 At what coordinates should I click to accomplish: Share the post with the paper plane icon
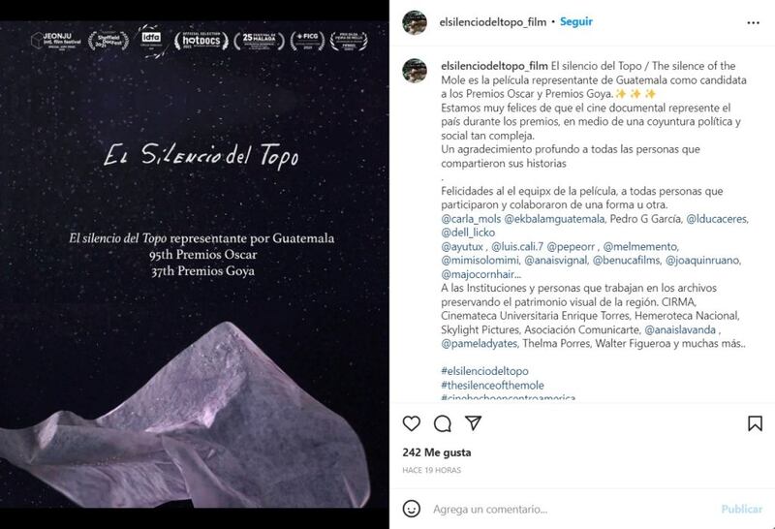[x=474, y=423]
